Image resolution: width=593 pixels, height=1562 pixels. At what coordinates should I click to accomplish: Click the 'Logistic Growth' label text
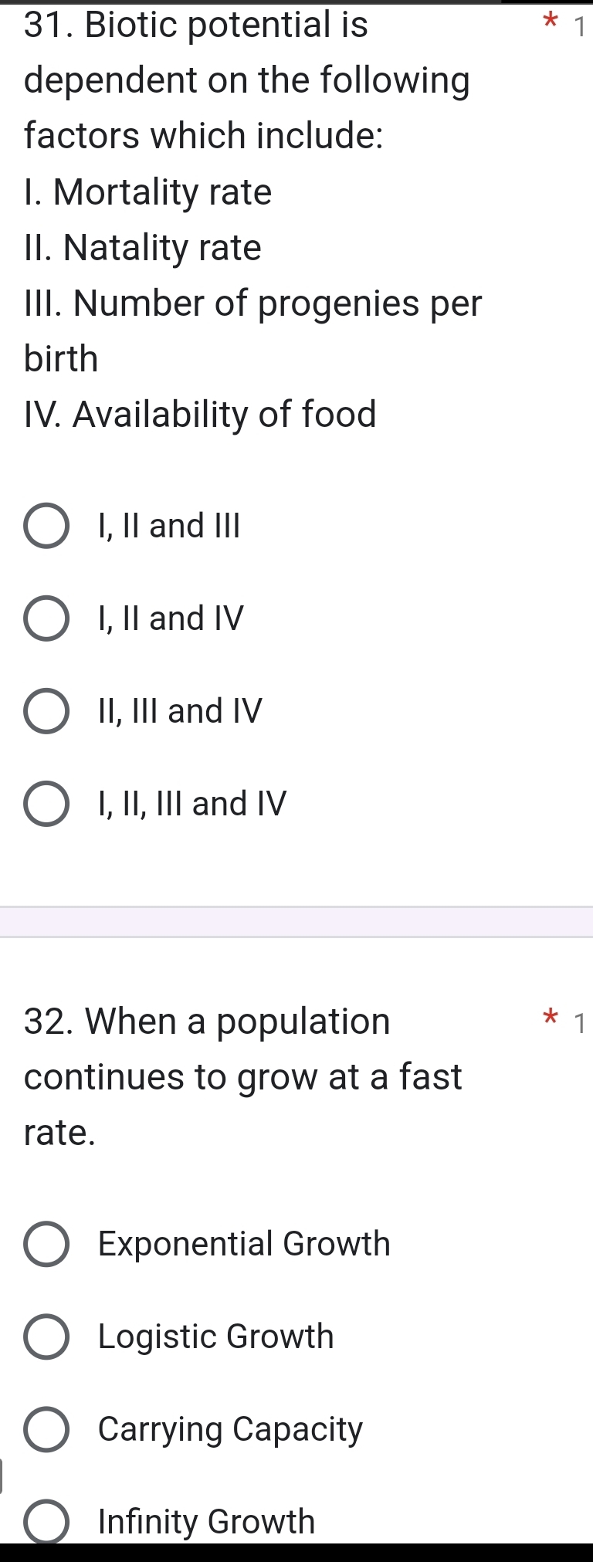[x=215, y=1337]
